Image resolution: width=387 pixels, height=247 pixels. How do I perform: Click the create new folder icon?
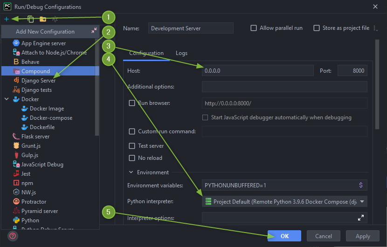pos(43,19)
